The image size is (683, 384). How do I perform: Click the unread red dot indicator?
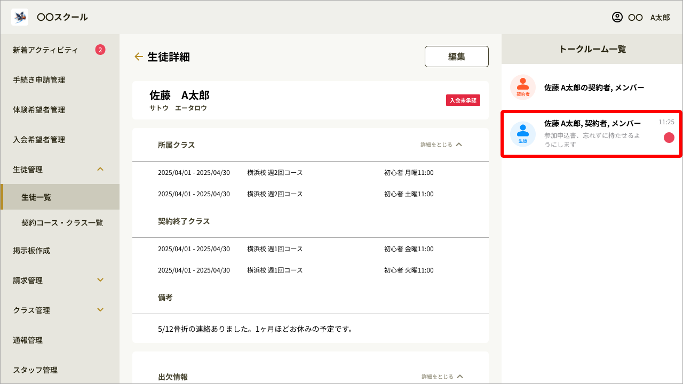669,138
